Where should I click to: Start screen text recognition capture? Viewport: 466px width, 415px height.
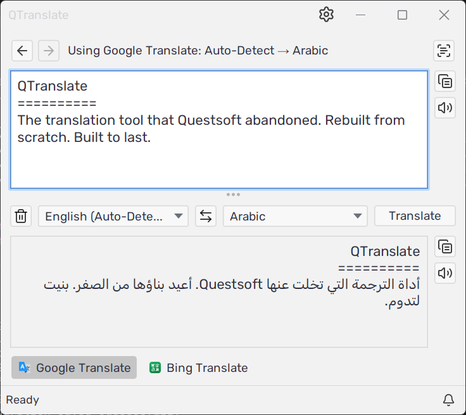click(444, 51)
